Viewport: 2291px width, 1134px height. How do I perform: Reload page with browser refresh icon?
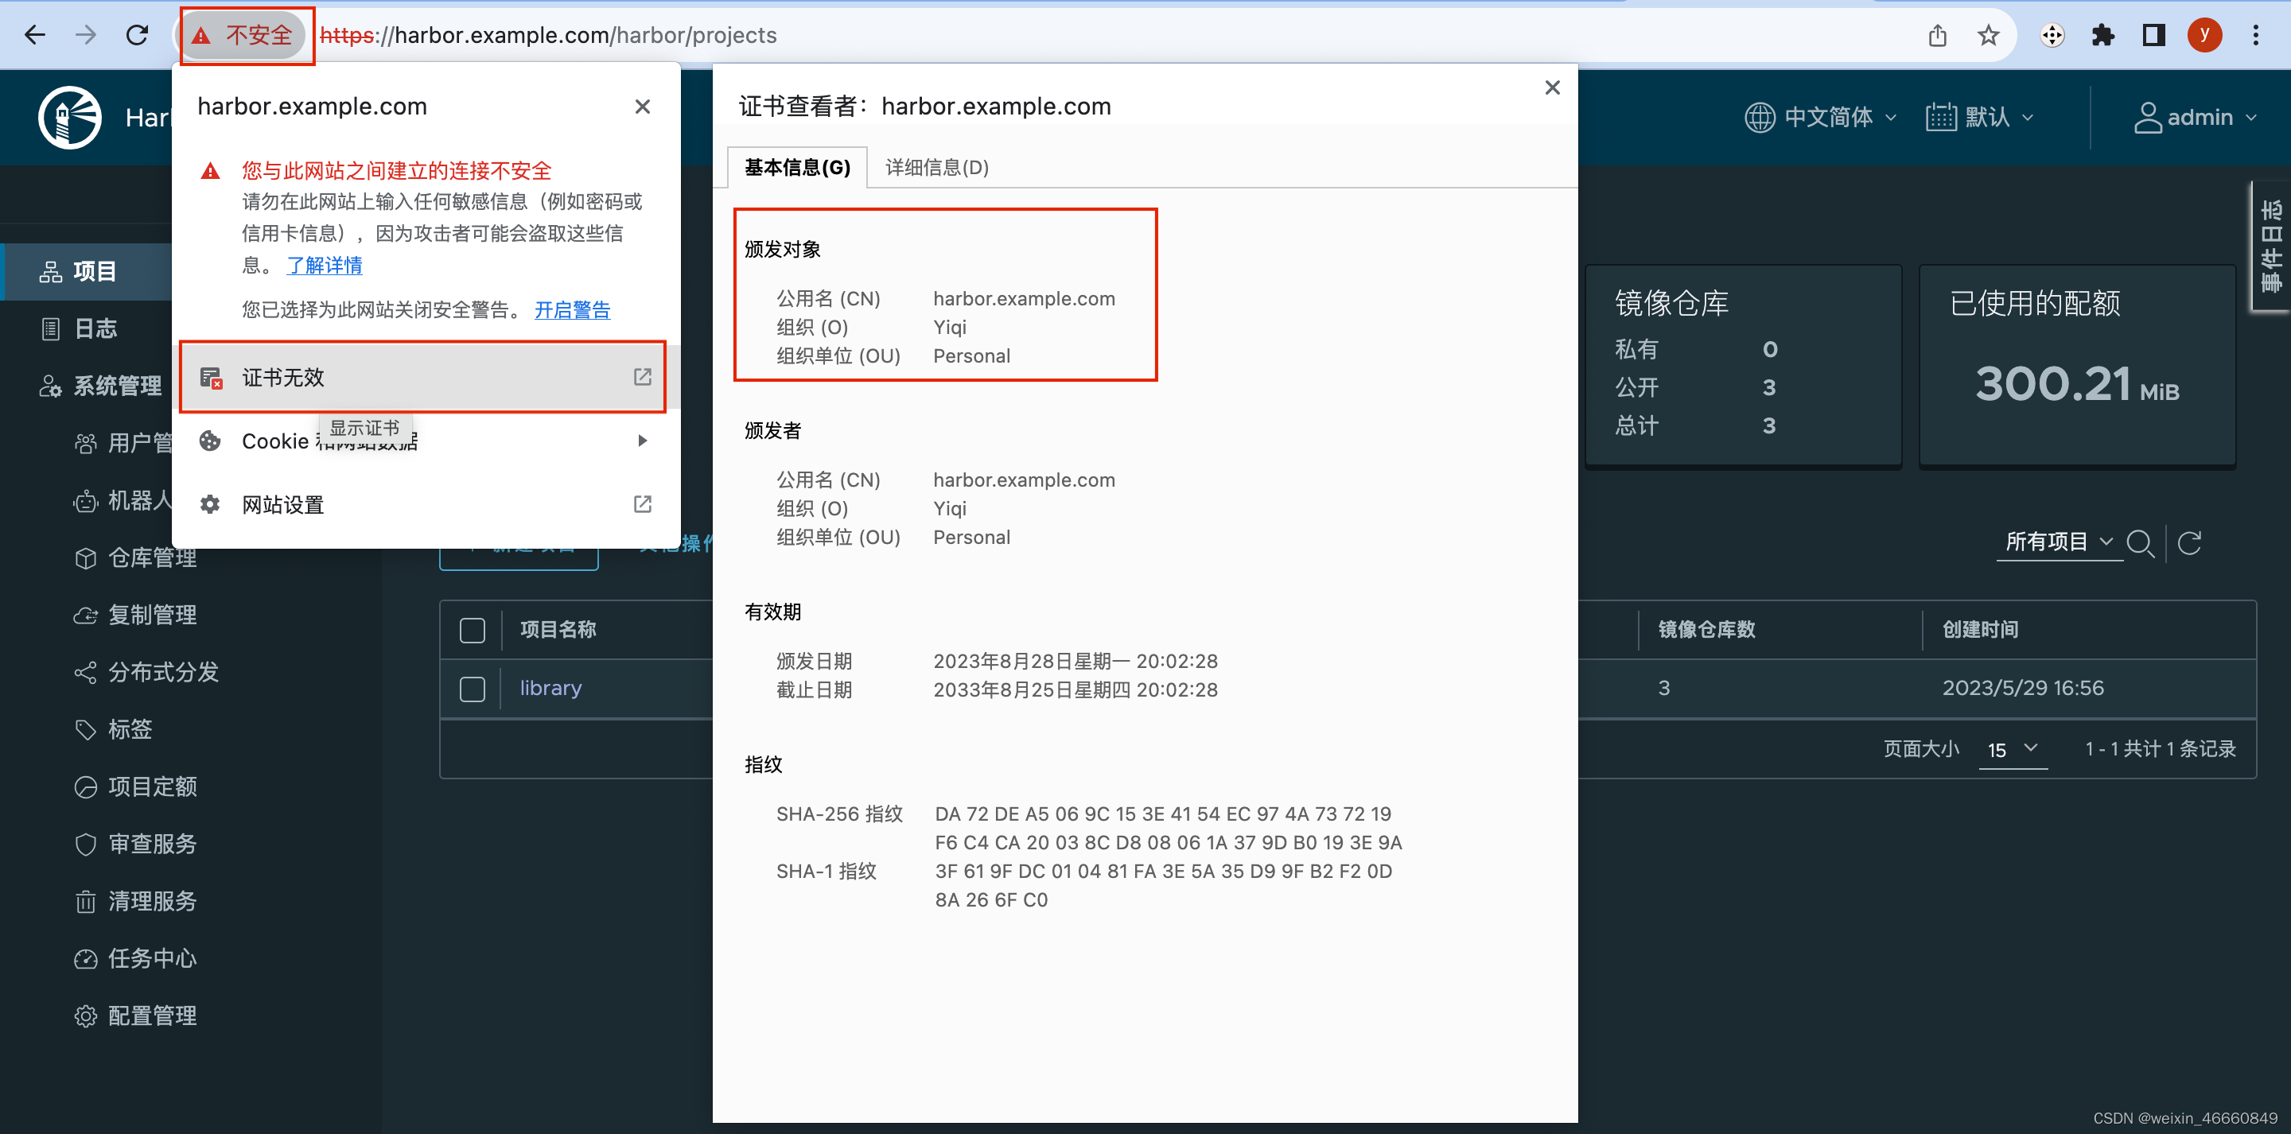point(137,36)
